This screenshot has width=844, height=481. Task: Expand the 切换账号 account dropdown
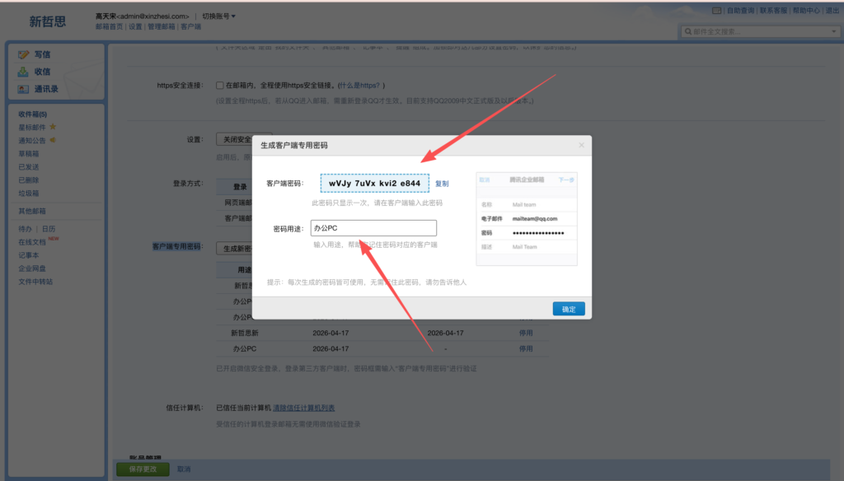coord(219,16)
